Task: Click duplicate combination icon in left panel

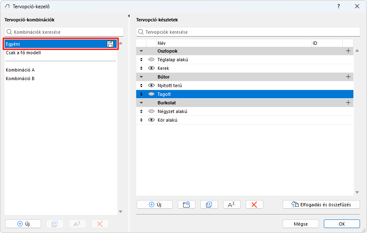Action: click(x=55, y=224)
